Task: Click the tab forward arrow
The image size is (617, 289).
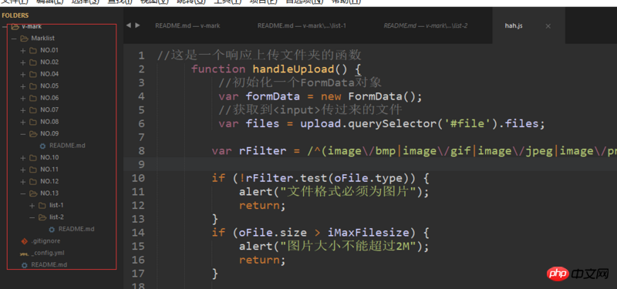Action: 137,25
